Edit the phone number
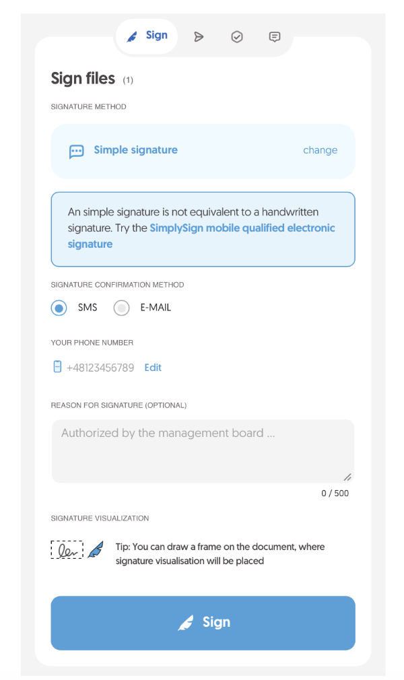Screen dimensions: 404x680 pos(153,368)
